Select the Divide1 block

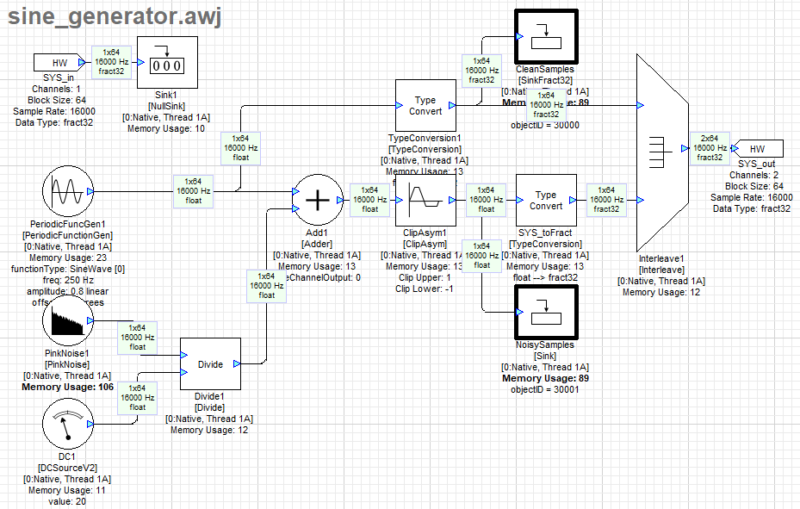(x=210, y=364)
